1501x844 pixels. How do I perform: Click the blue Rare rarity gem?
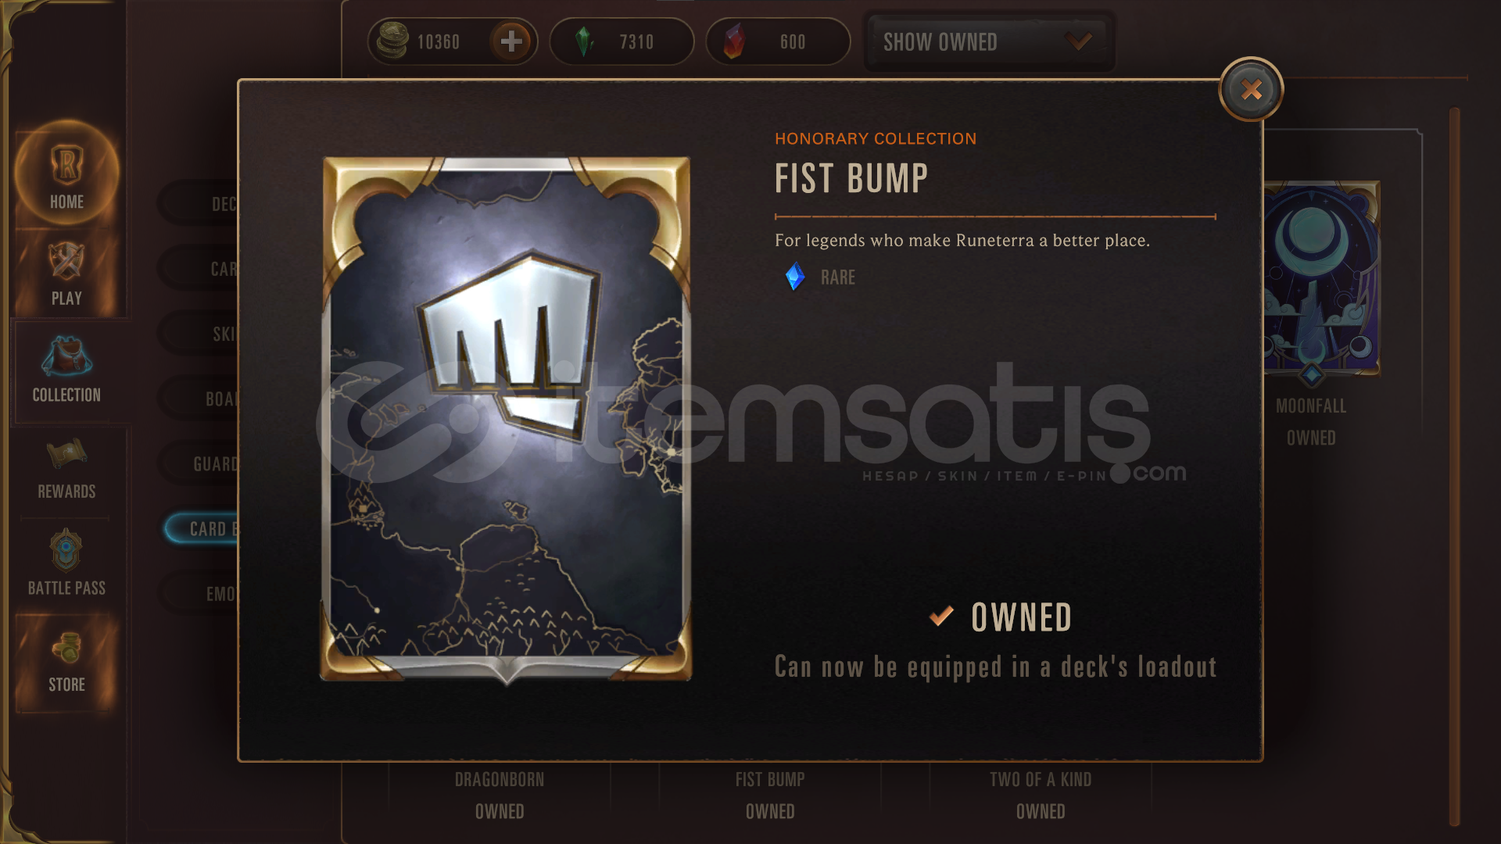pos(795,277)
